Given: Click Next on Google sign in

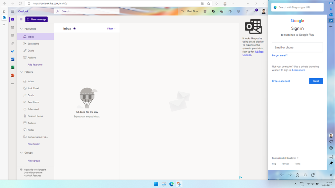Looking at the screenshot, I should pos(316,81).
